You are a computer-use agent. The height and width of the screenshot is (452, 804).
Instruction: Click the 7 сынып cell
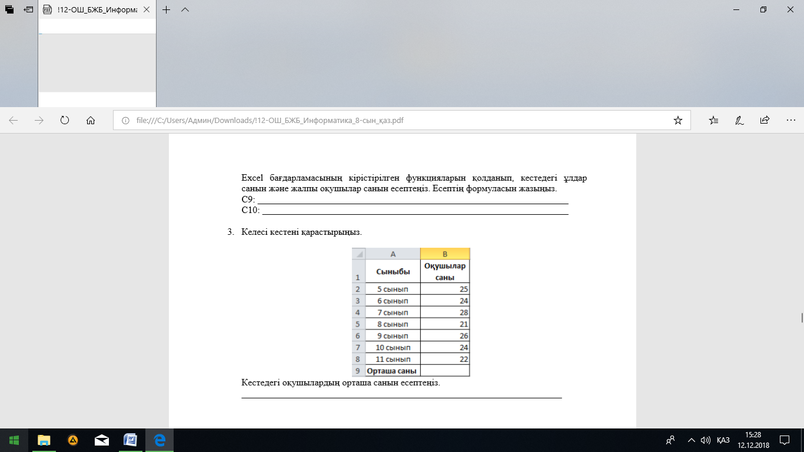[393, 313]
